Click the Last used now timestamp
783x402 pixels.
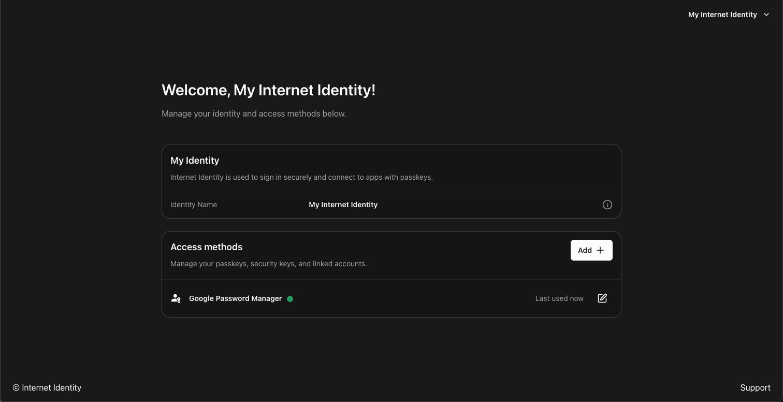click(x=559, y=298)
